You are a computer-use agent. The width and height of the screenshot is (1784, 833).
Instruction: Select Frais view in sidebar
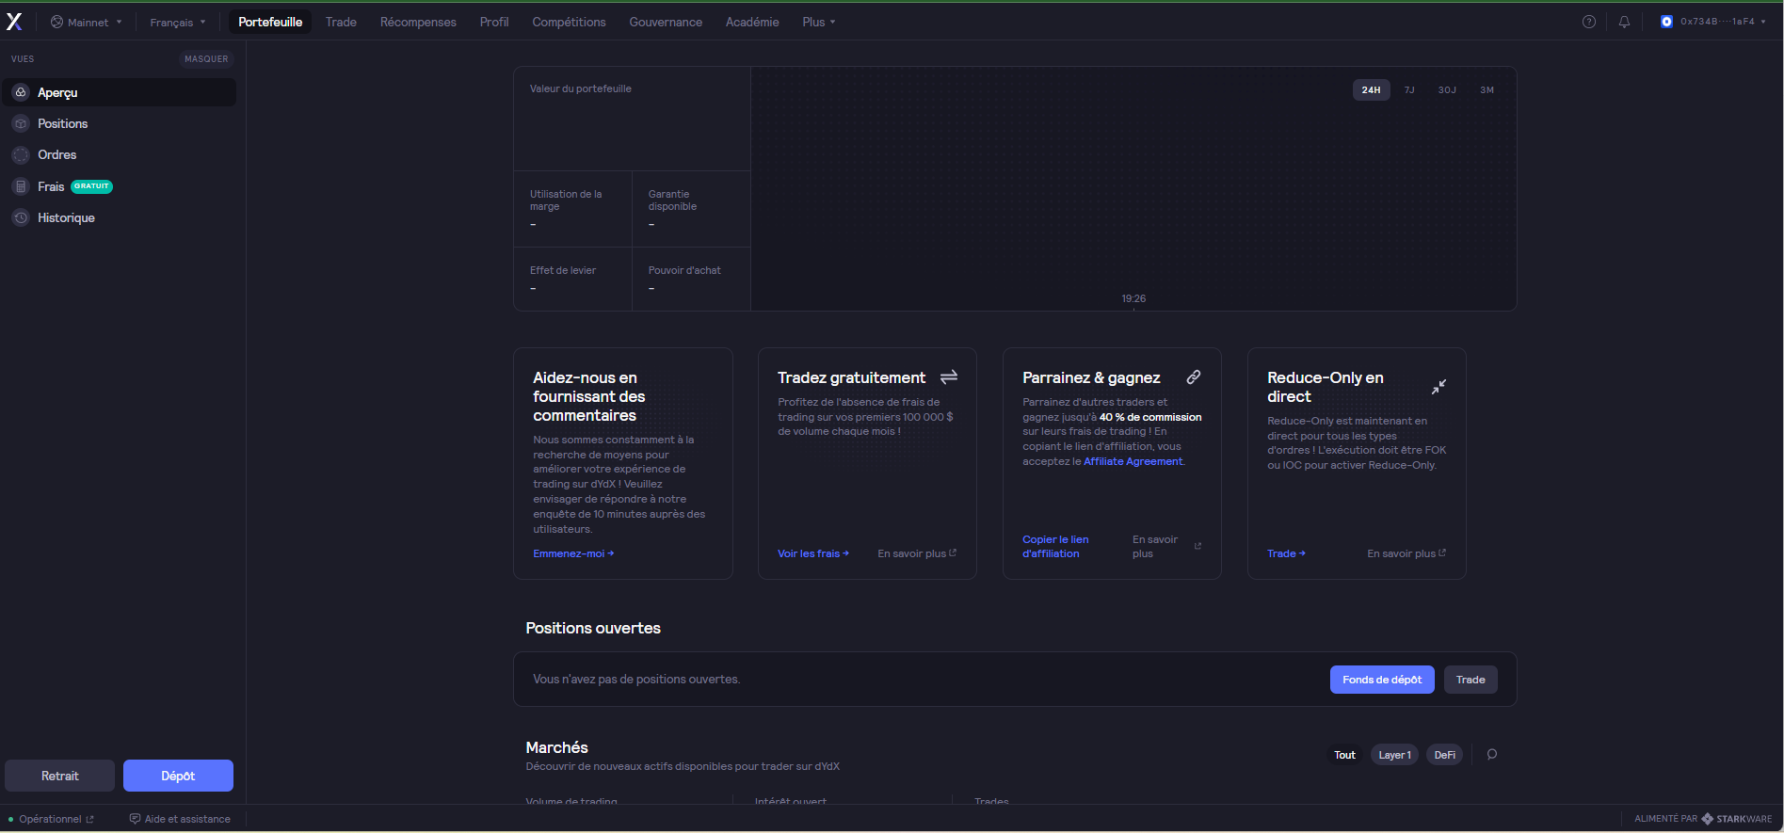[x=120, y=186]
